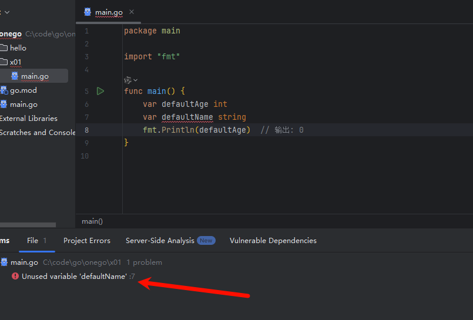Screen dimensions: 473x320
Task: Expand dropdown chevron beside AI assistant icon
Action: 136,80
